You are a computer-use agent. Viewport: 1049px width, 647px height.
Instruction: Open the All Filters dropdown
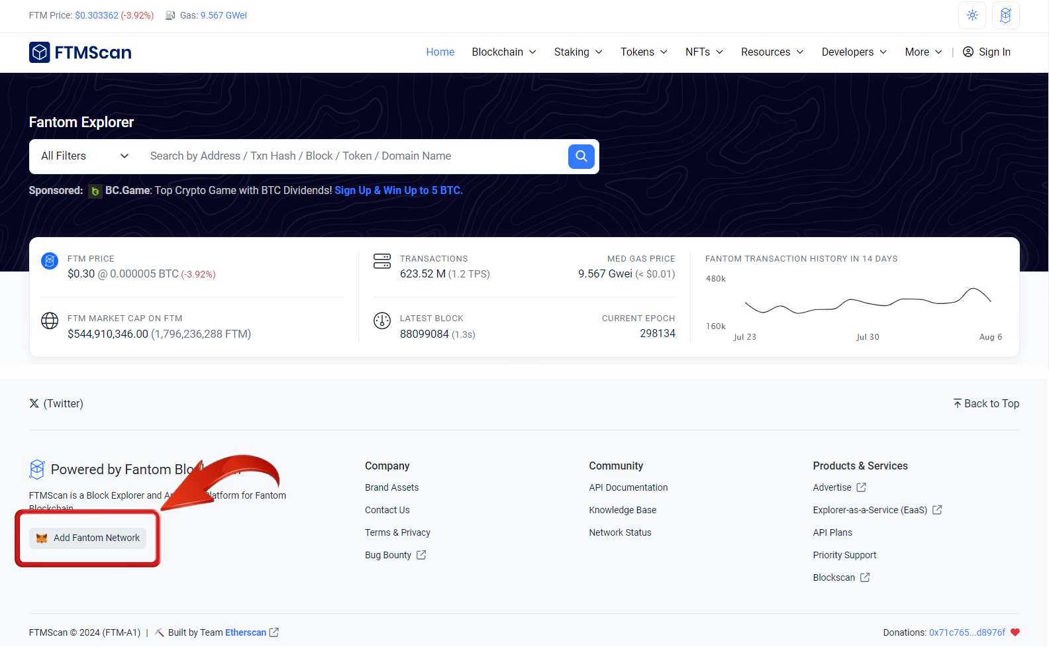84,156
